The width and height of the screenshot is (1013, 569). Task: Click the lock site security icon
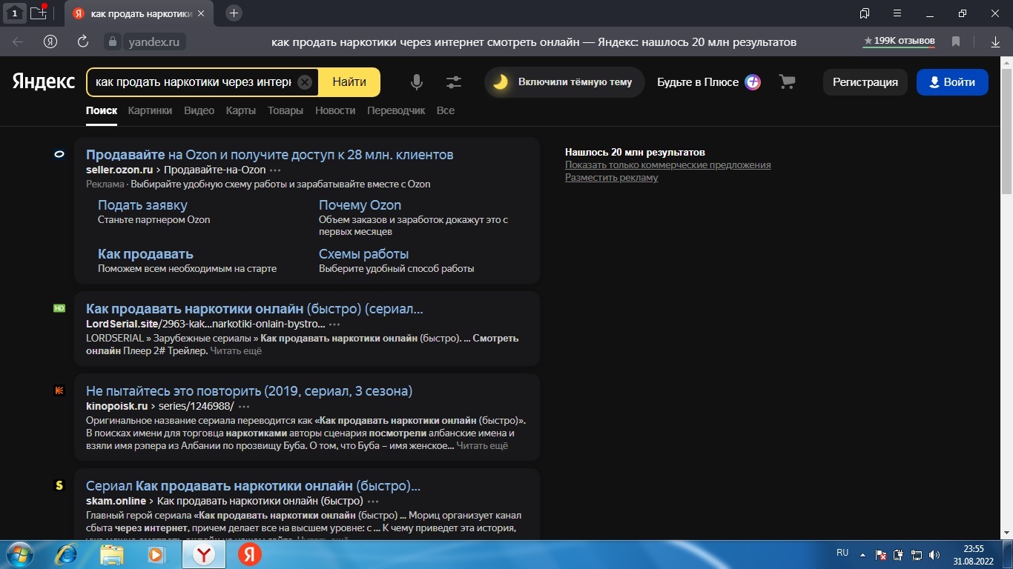(112, 42)
